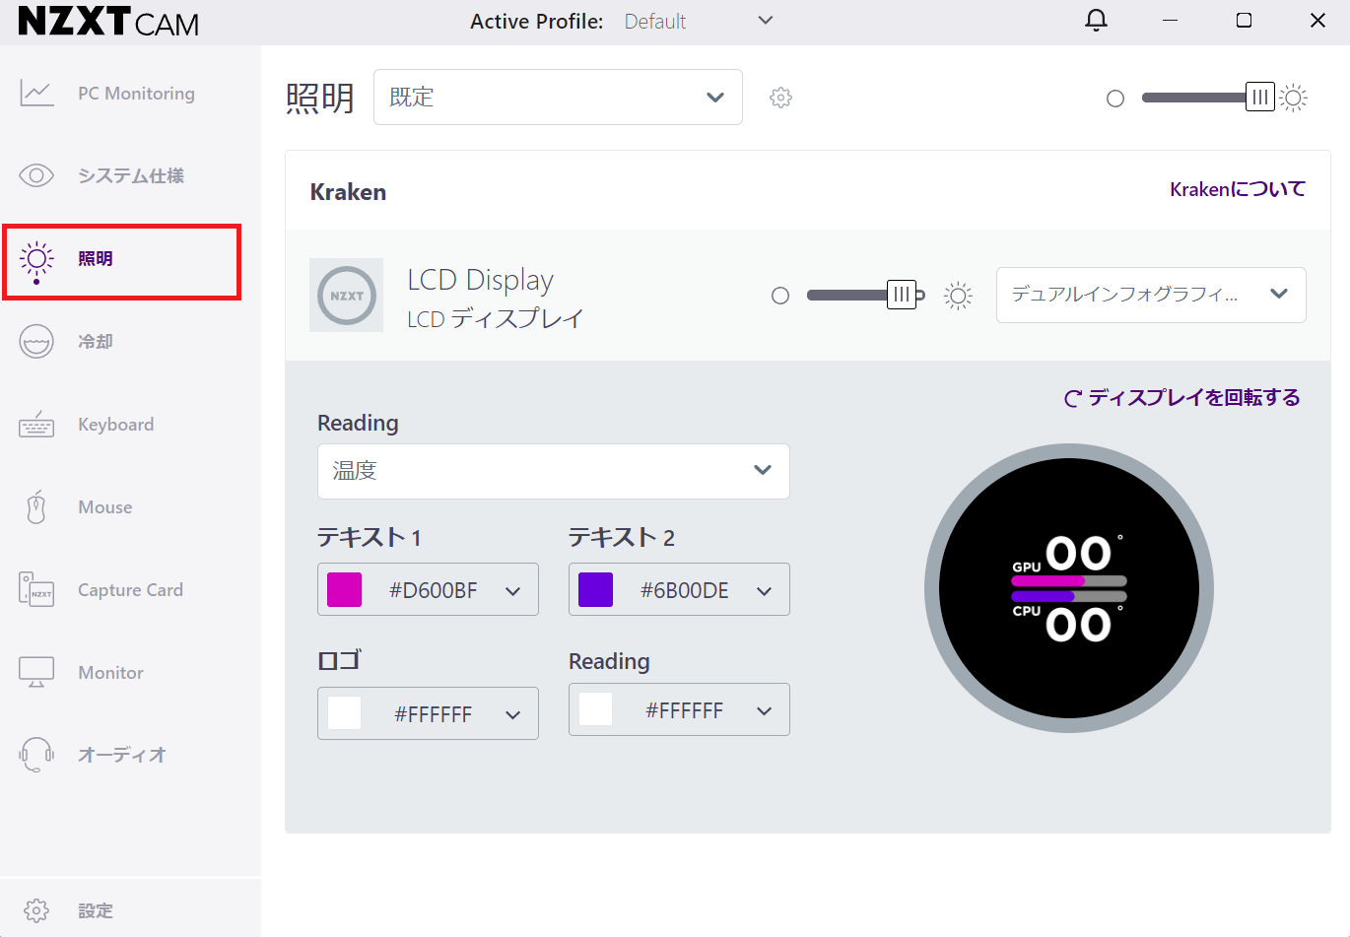Click the white ロゴ color swatch
The image size is (1350, 937).
tap(344, 713)
